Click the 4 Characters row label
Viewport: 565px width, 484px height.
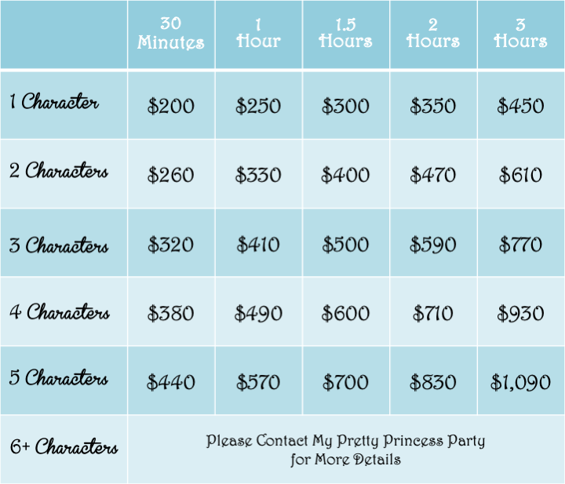[60, 311]
